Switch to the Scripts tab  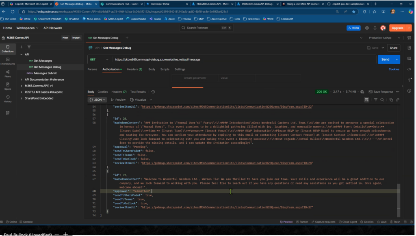(165, 69)
